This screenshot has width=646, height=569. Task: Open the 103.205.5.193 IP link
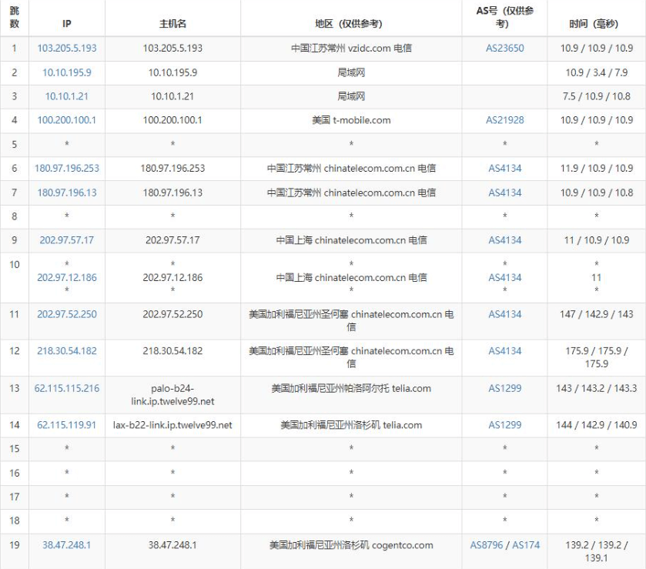click(67, 49)
